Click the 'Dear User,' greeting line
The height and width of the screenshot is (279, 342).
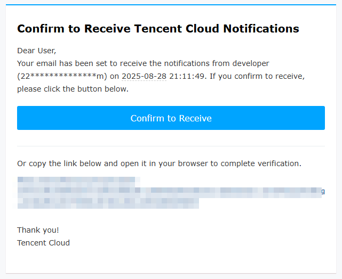tap(36, 51)
